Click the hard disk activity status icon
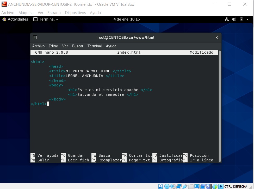Screen dimensions: 254x189 pyautogui.click(x=160, y=186)
